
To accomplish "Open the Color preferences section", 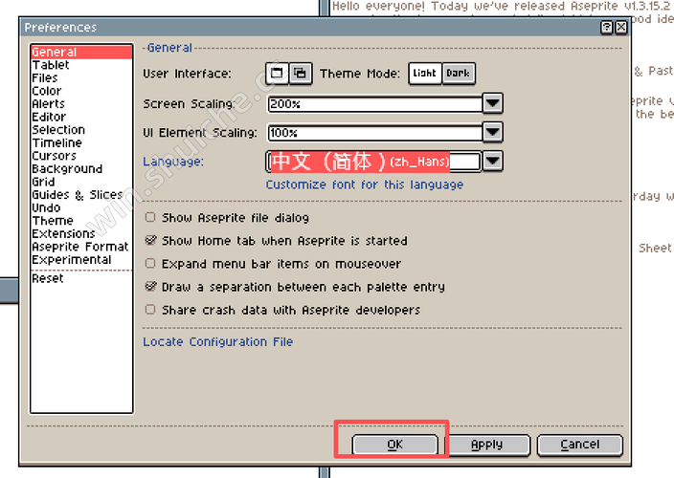I will [x=81, y=91].
